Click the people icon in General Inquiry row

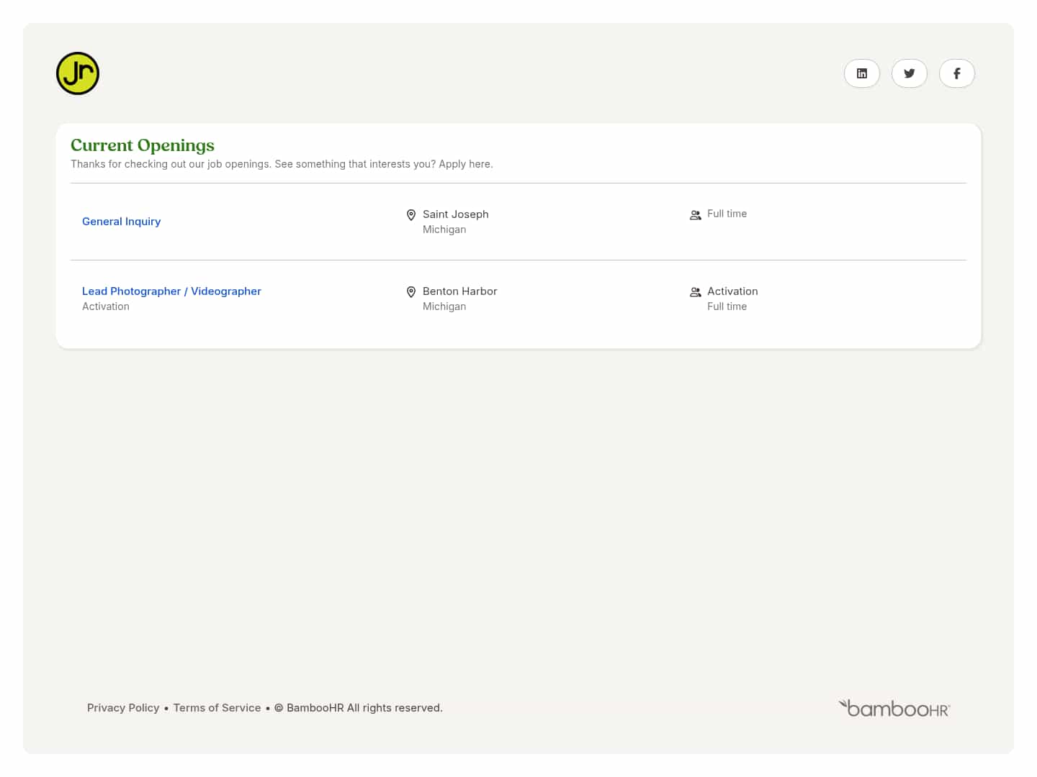(696, 215)
